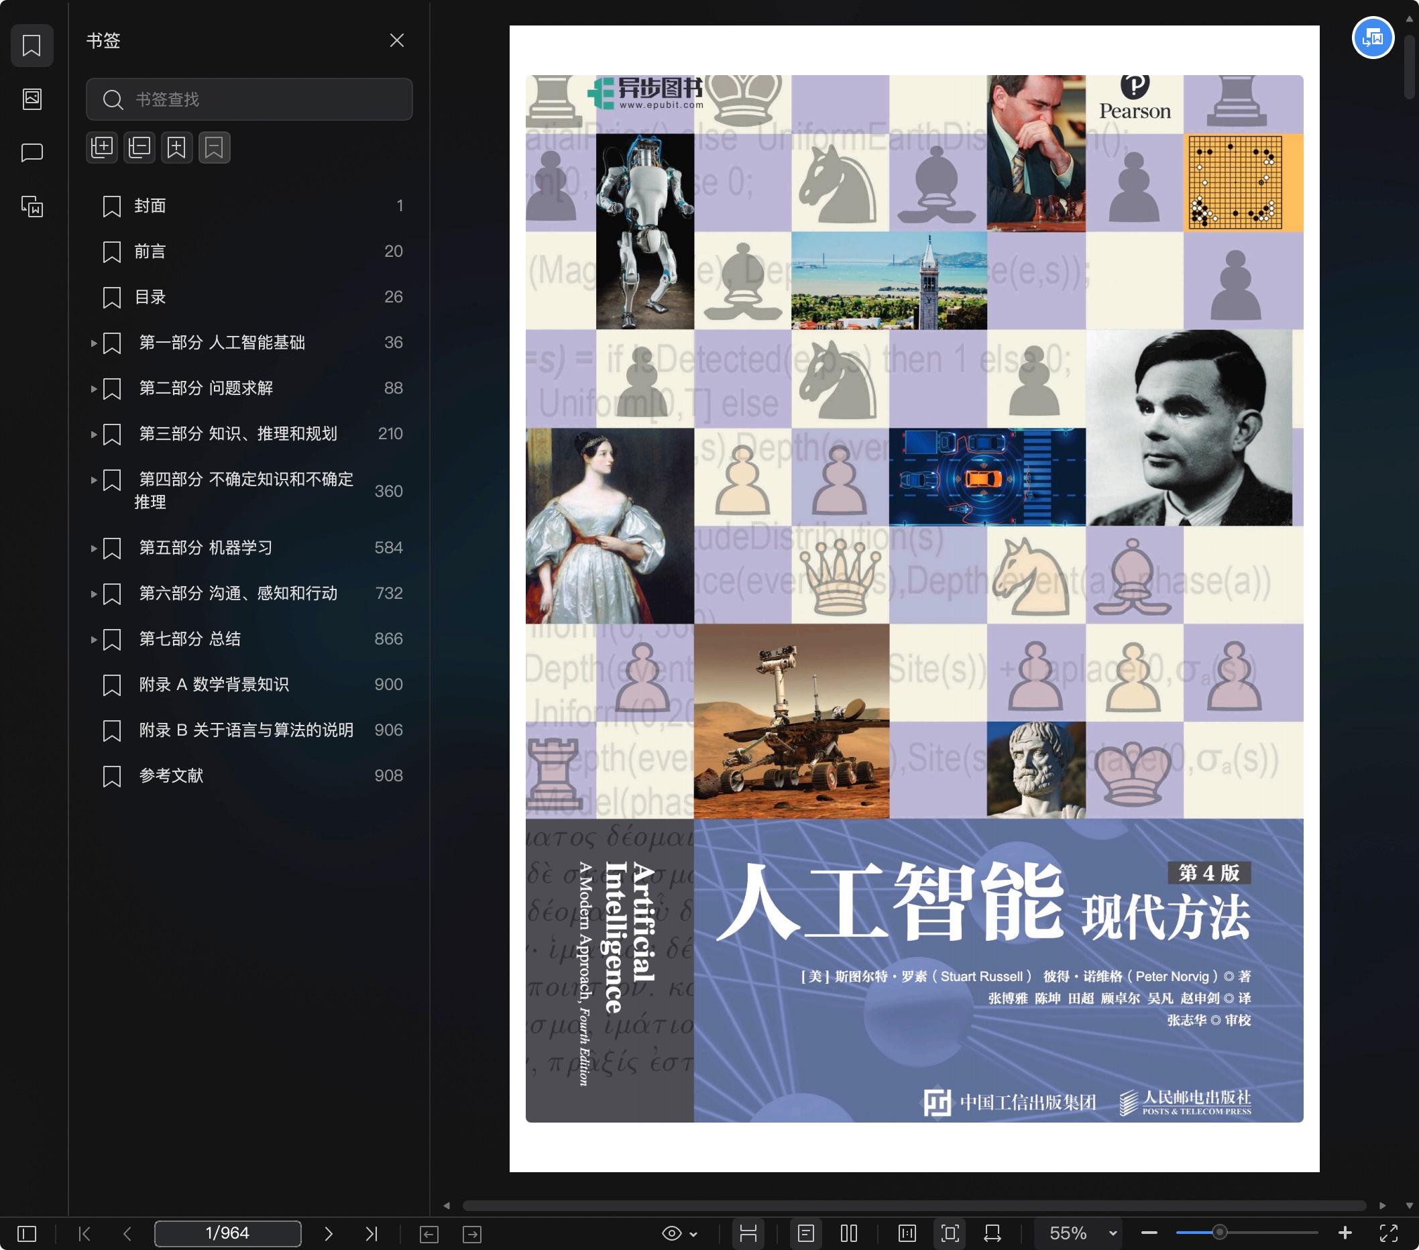This screenshot has height=1250, width=1419.
Task: Click page number 908 beside 参考文献
Action: pyautogui.click(x=389, y=776)
